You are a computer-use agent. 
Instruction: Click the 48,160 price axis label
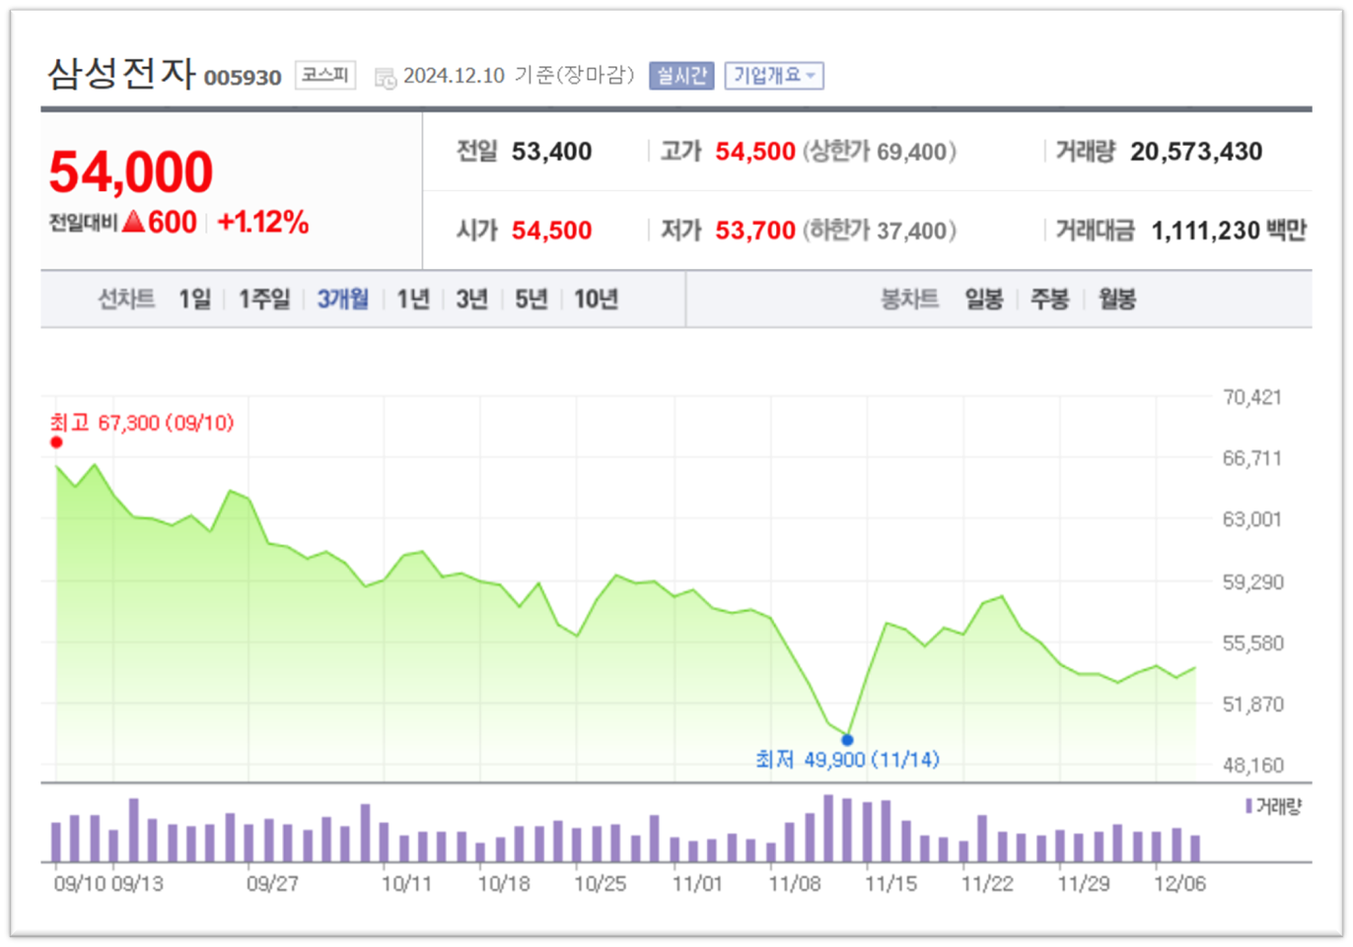point(1253,765)
